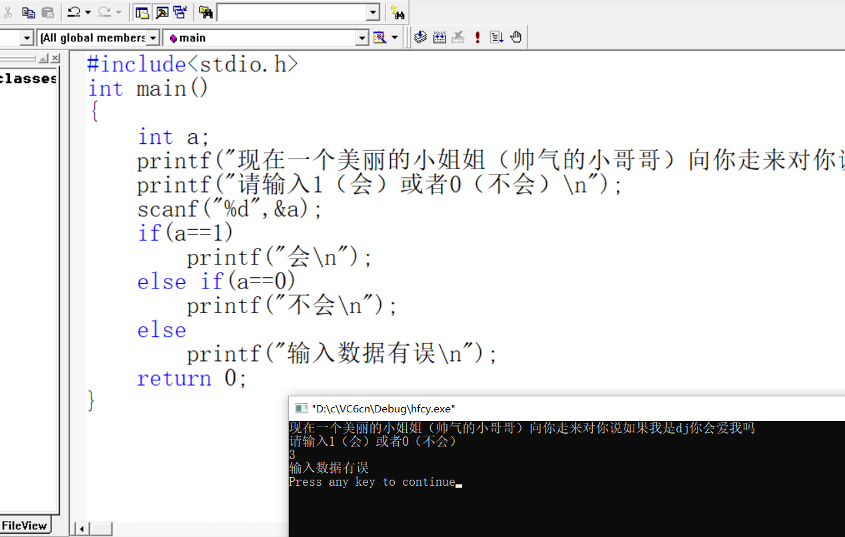
Task: Click the Paste toolbar icon
Action: (x=47, y=12)
